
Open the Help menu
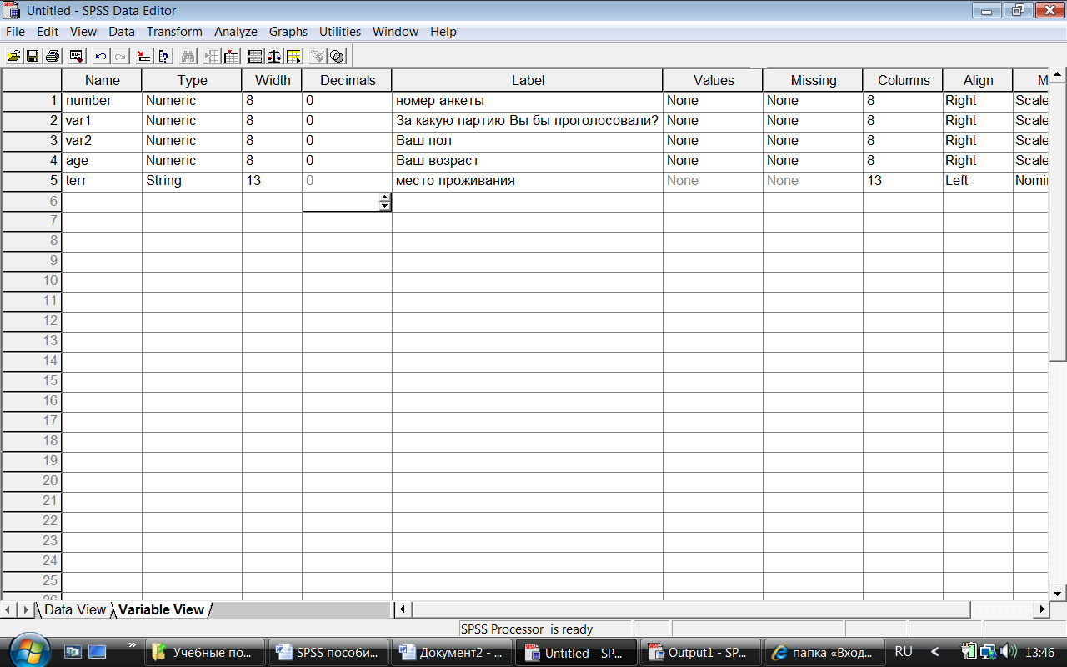tap(443, 32)
